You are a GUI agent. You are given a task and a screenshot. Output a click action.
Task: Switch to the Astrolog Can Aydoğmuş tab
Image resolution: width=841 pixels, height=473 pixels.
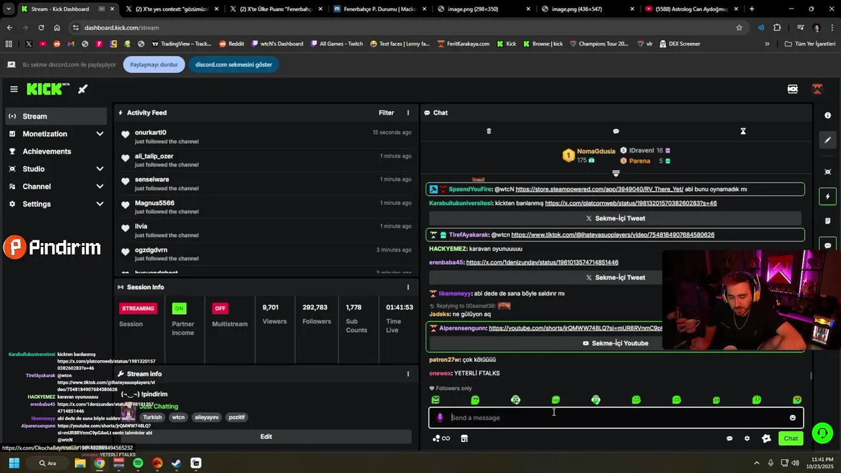(691, 9)
